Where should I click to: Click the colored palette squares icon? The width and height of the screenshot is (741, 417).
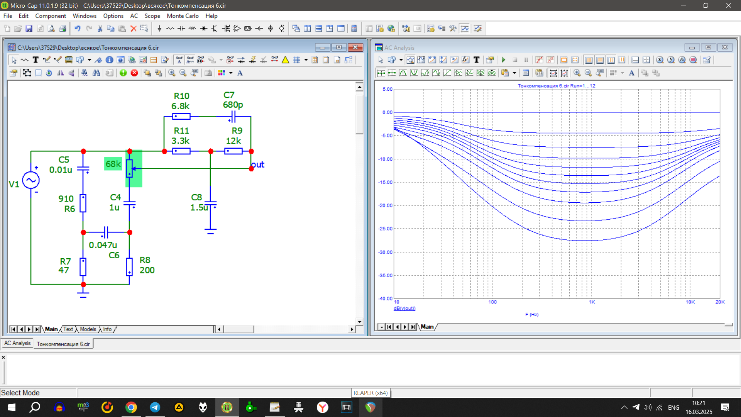tap(222, 73)
